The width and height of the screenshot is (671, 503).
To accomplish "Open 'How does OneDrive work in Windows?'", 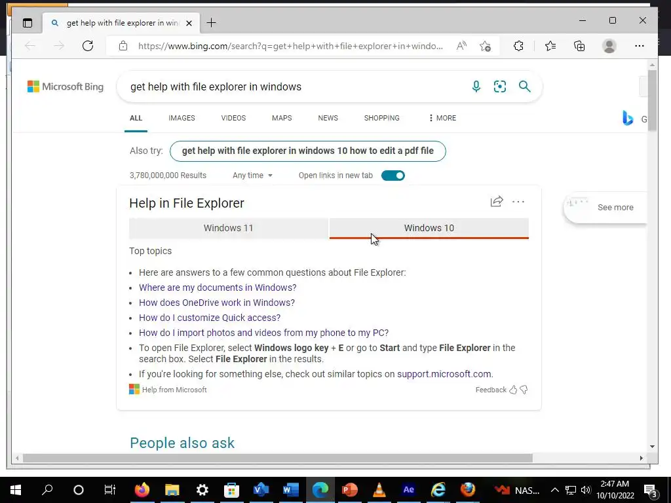I will click(216, 303).
